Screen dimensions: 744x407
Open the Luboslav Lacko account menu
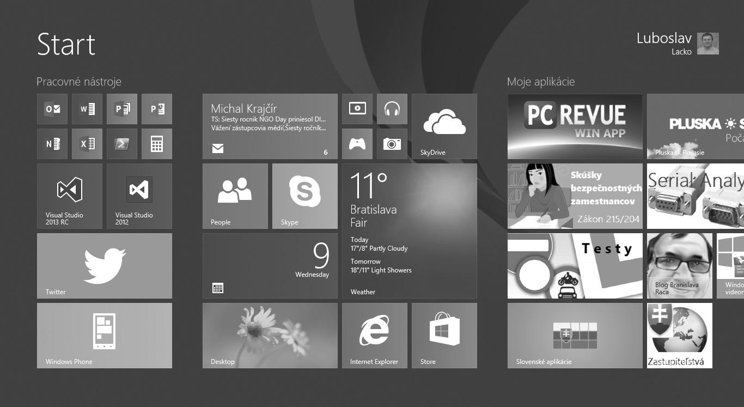[678, 44]
